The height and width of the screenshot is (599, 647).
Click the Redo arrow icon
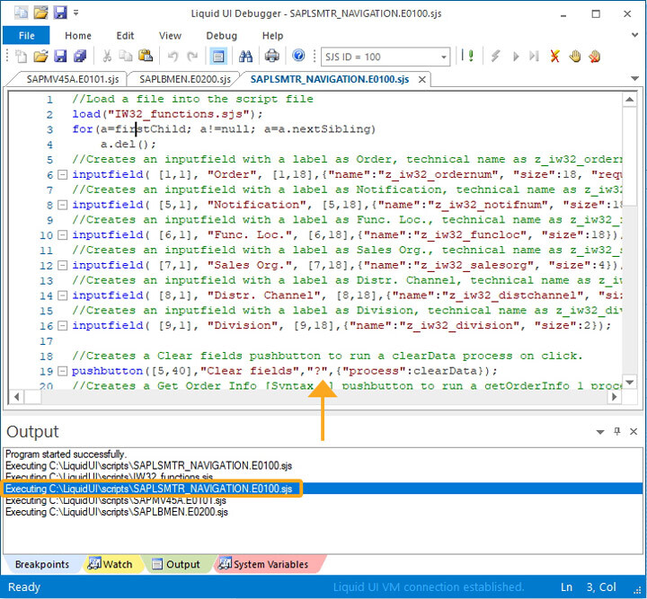pyautogui.click(x=192, y=56)
